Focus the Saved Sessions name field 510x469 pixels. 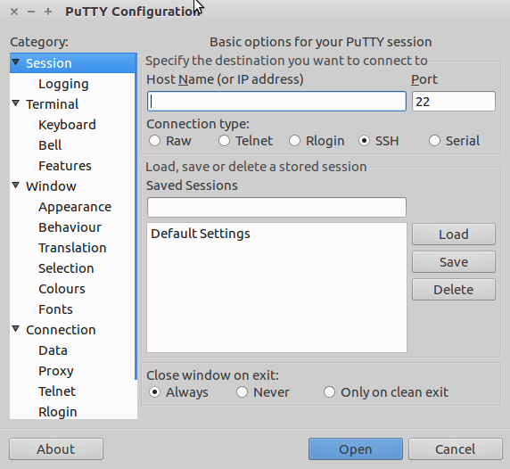[276, 207]
